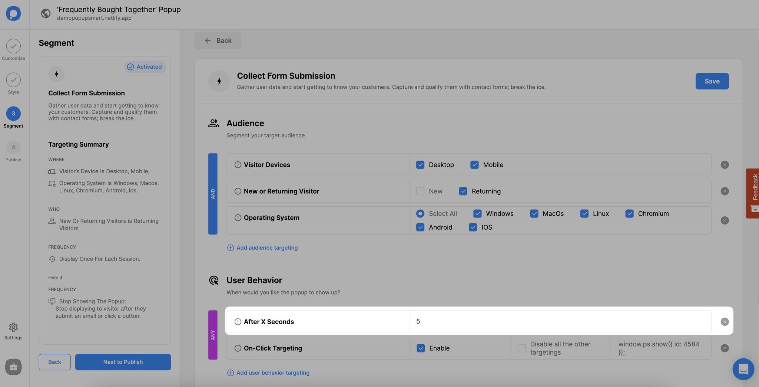Open the Feedback side tab
Image resolution: width=759 pixels, height=387 pixels.
point(752,193)
